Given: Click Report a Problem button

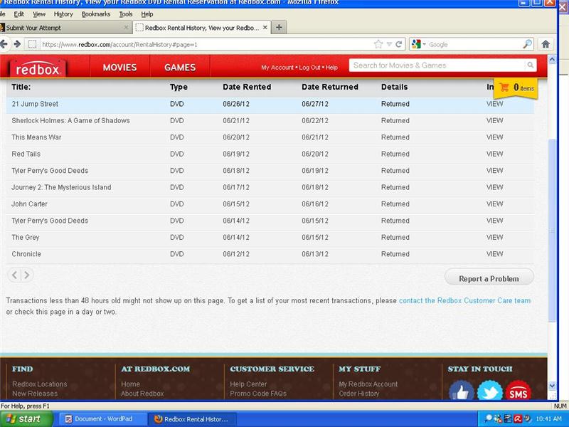Looking at the screenshot, I should point(489,278).
